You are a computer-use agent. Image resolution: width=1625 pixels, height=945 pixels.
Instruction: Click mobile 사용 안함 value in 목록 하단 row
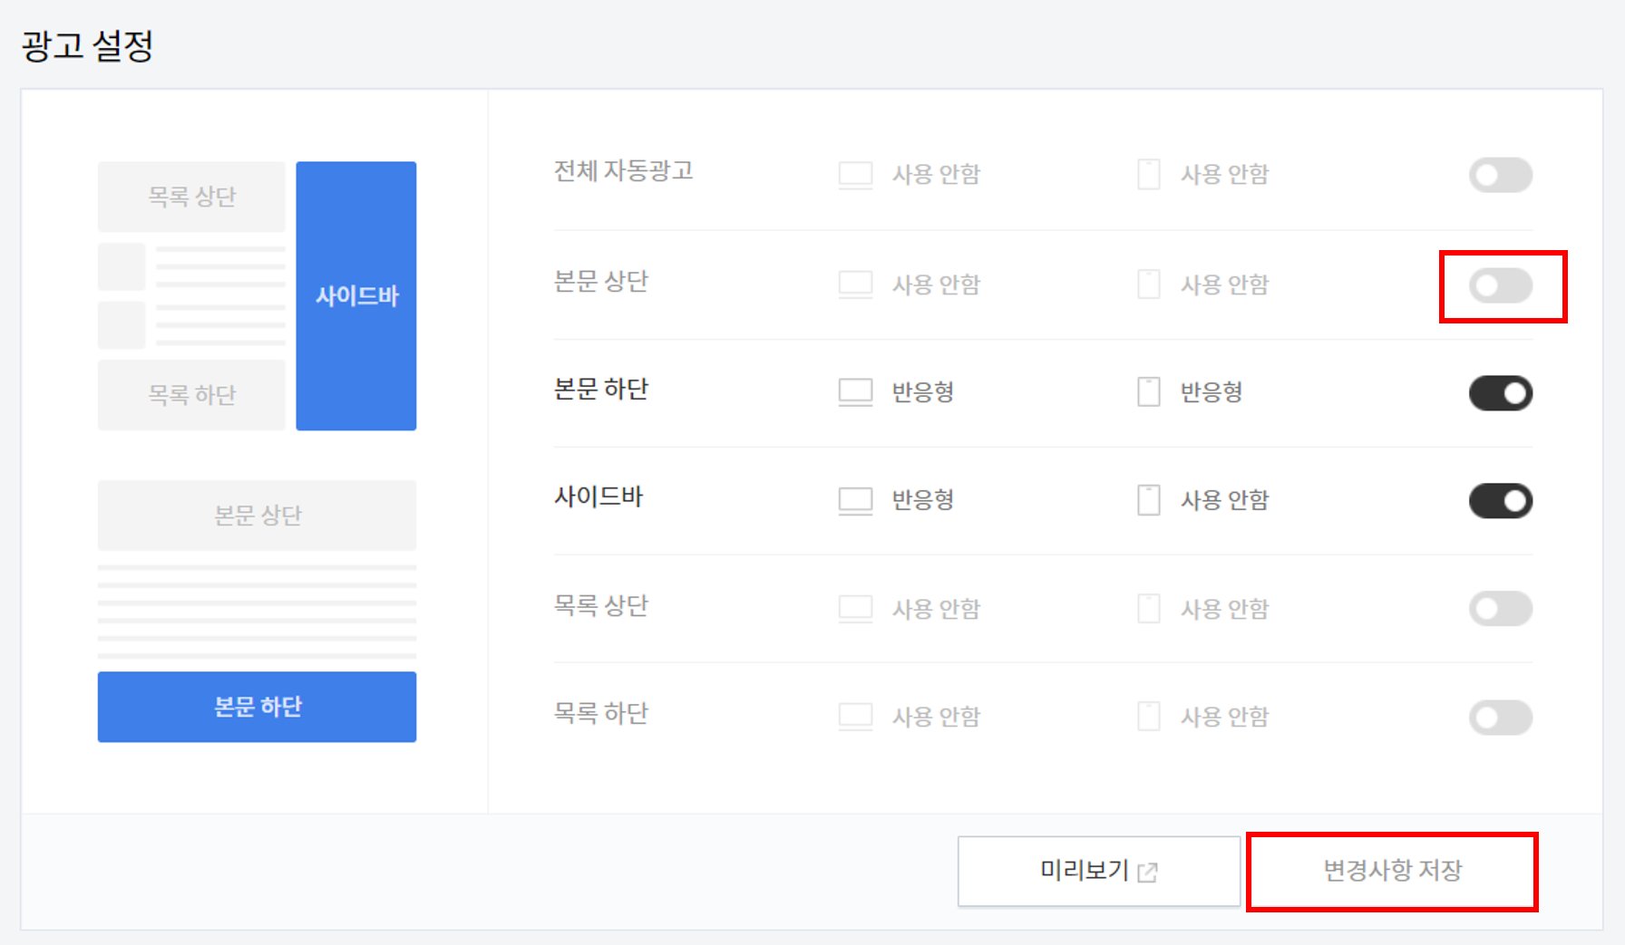[x=1225, y=717]
